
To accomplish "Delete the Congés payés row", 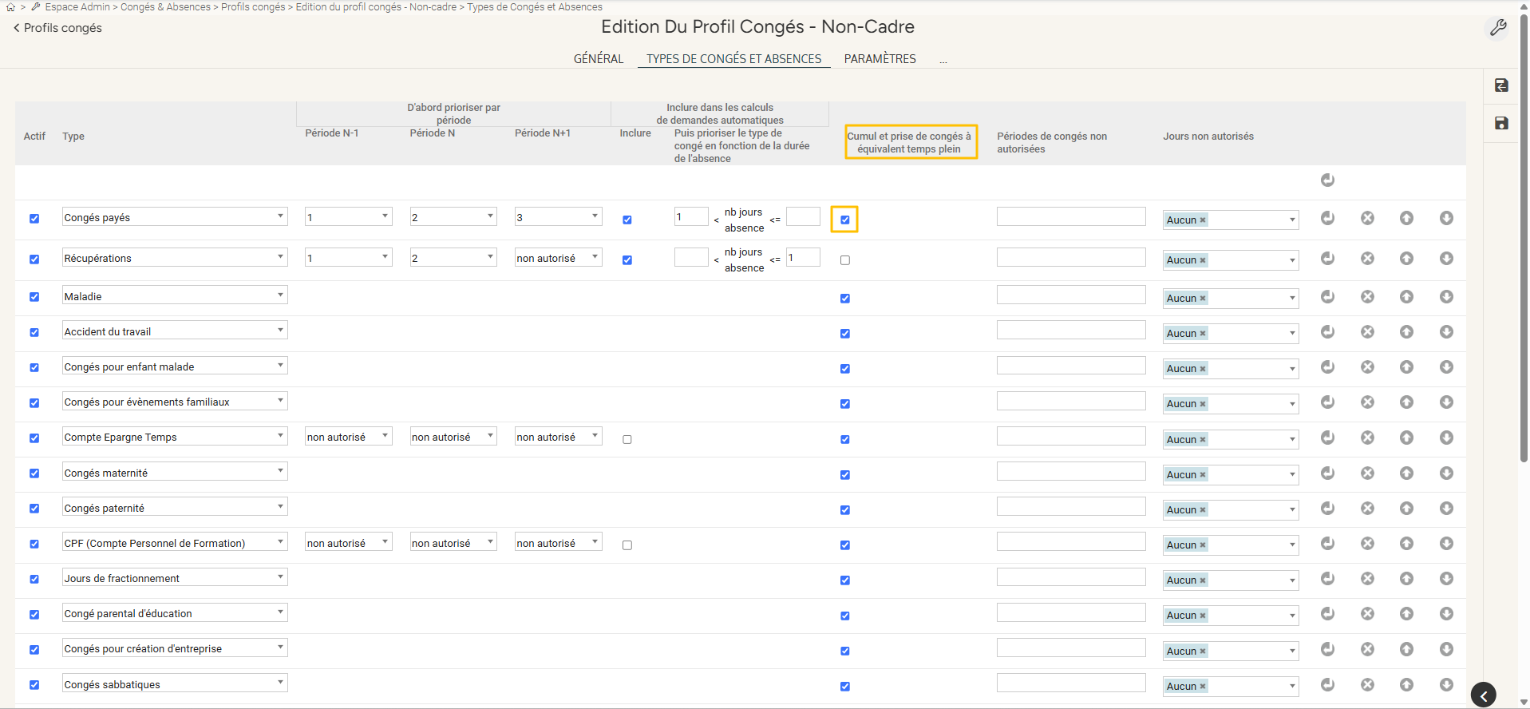I will tap(1367, 218).
